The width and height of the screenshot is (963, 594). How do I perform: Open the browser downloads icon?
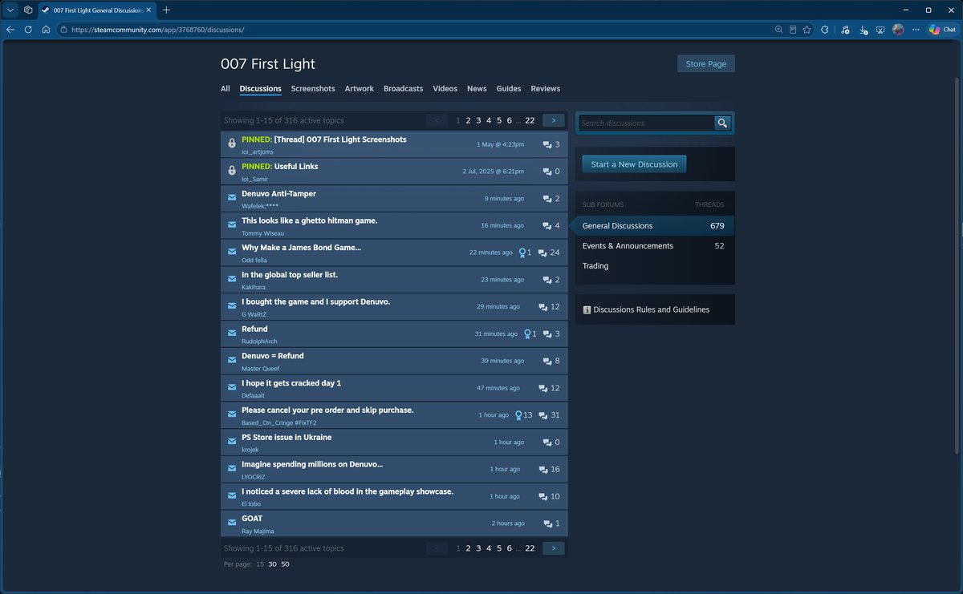[x=863, y=30]
